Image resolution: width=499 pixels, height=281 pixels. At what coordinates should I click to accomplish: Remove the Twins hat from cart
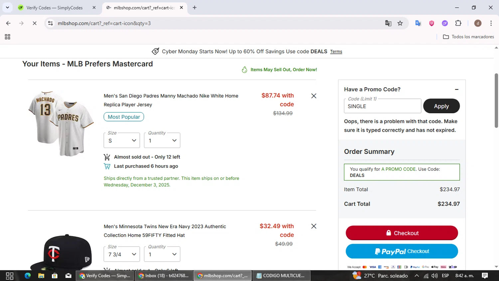[x=314, y=226]
